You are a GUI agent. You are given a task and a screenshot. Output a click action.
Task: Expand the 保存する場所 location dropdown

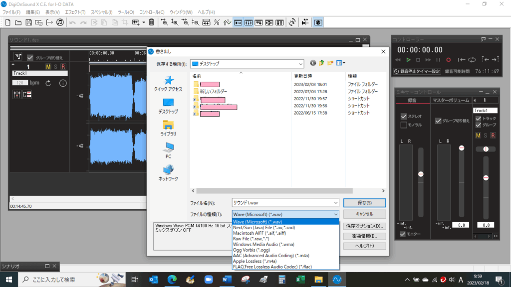300,64
